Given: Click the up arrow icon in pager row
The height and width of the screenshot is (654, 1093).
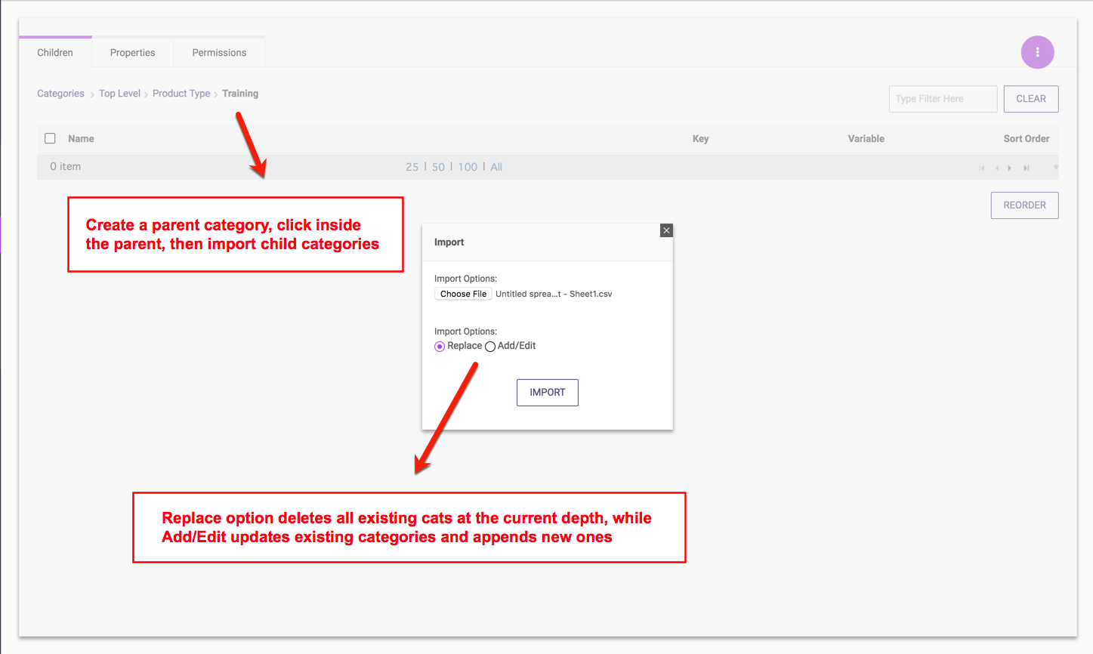Looking at the screenshot, I should (1055, 167).
